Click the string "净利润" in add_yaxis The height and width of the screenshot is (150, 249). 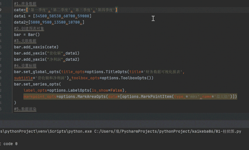55,59
